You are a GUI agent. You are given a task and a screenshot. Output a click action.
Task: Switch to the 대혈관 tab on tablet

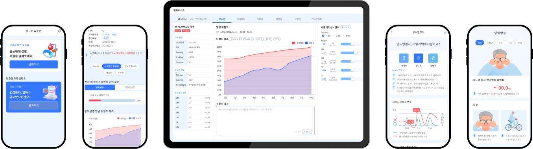(x=260, y=19)
